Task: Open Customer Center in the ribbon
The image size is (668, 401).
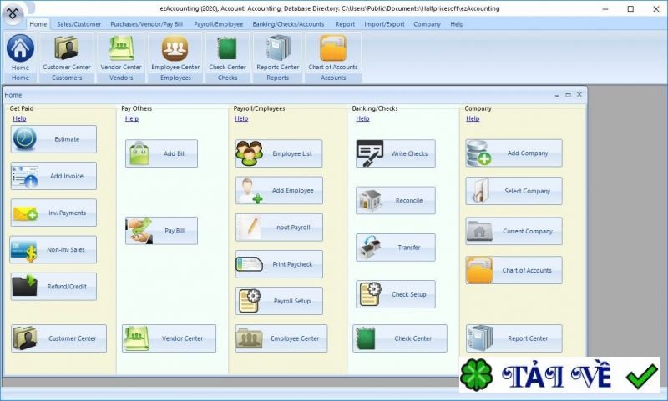Action: tap(67, 53)
